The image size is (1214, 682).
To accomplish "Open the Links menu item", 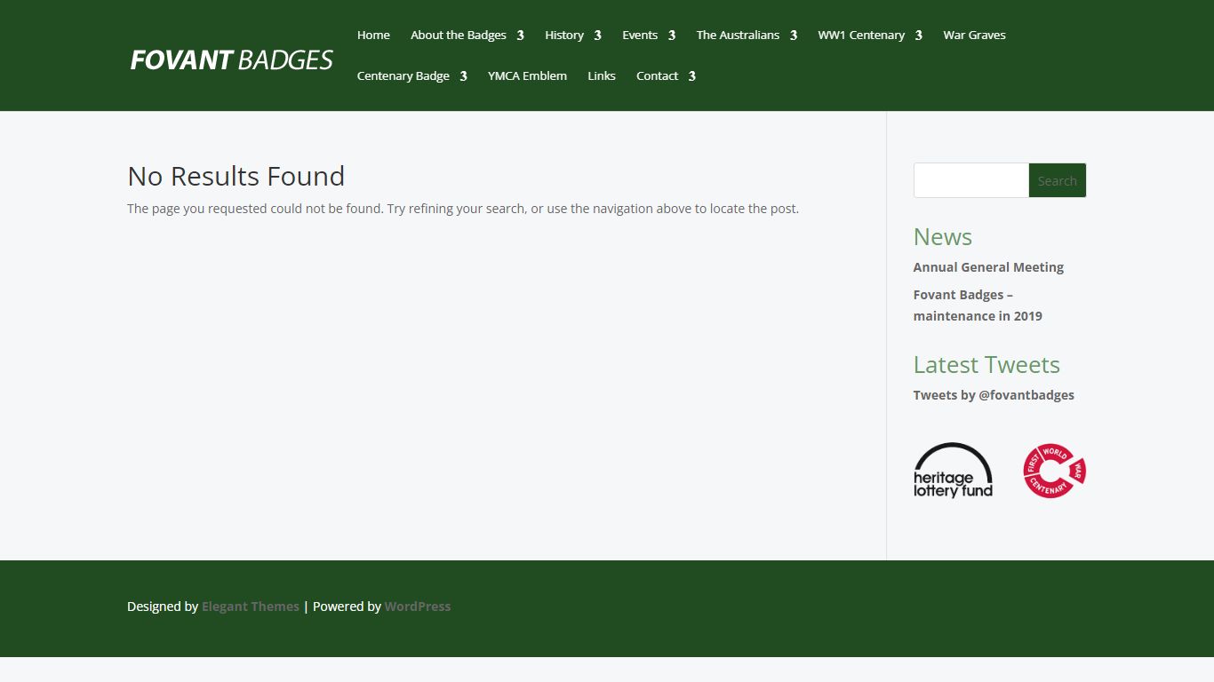I will coord(602,76).
